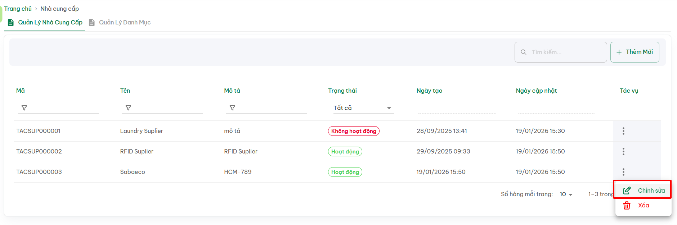Viewport: 677px width, 225px height.
Task: Click the filter icon under Mô tả column
Action: tap(232, 108)
